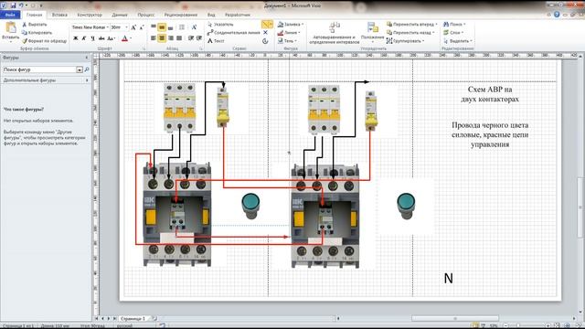
Task: Open the change case Aa dropdown
Action: [x=112, y=38]
